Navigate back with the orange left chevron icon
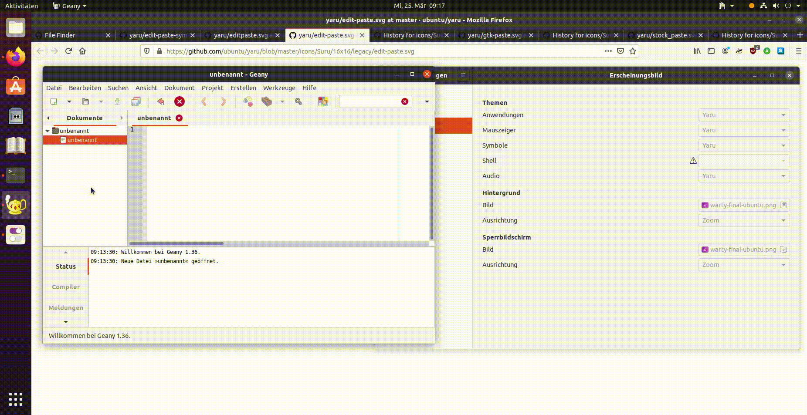The image size is (807, 415). pyautogui.click(x=204, y=101)
